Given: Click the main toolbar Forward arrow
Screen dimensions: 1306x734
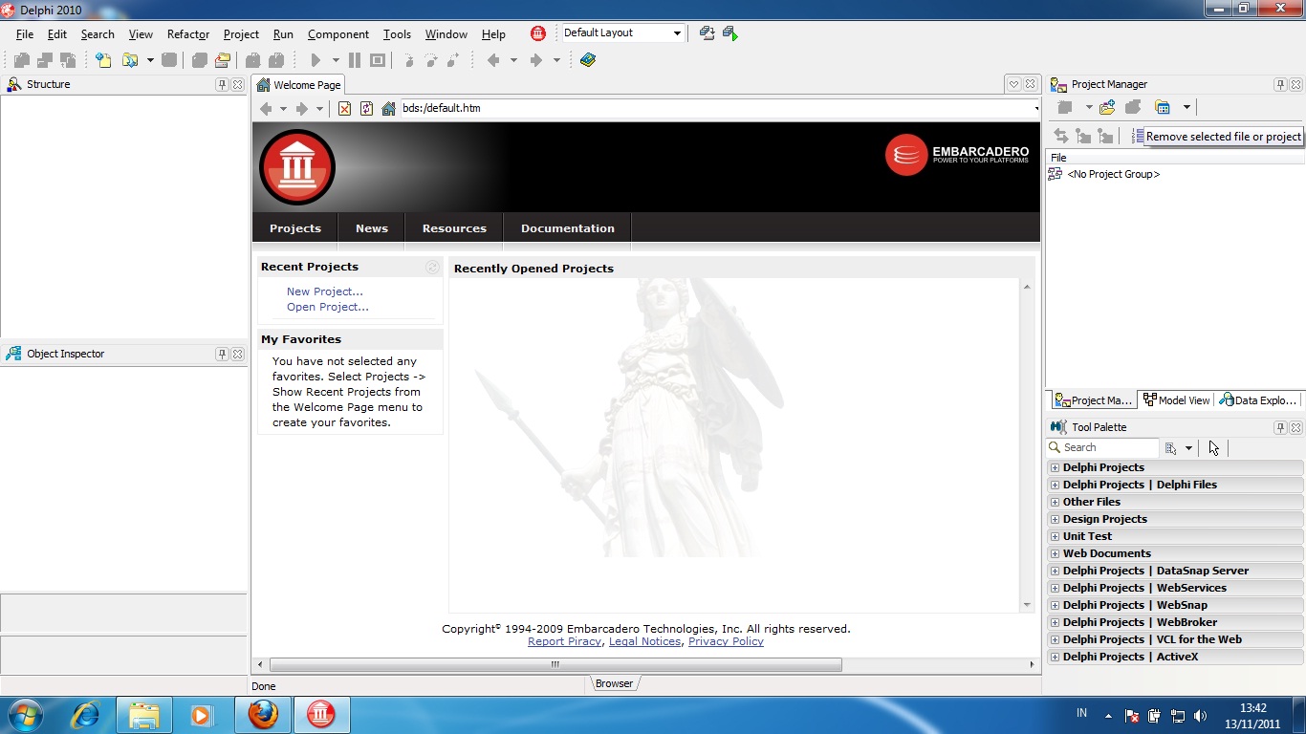Looking at the screenshot, I should click(536, 60).
